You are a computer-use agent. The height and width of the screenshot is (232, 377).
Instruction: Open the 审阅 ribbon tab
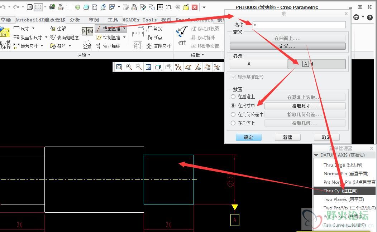pos(94,20)
